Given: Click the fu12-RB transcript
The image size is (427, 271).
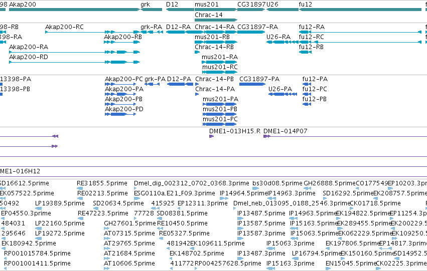Looking at the screenshot, I should coord(305,52).
